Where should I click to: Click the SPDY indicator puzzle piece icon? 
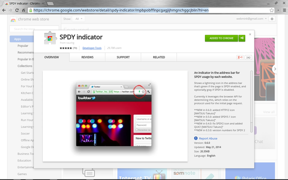(x=50, y=38)
